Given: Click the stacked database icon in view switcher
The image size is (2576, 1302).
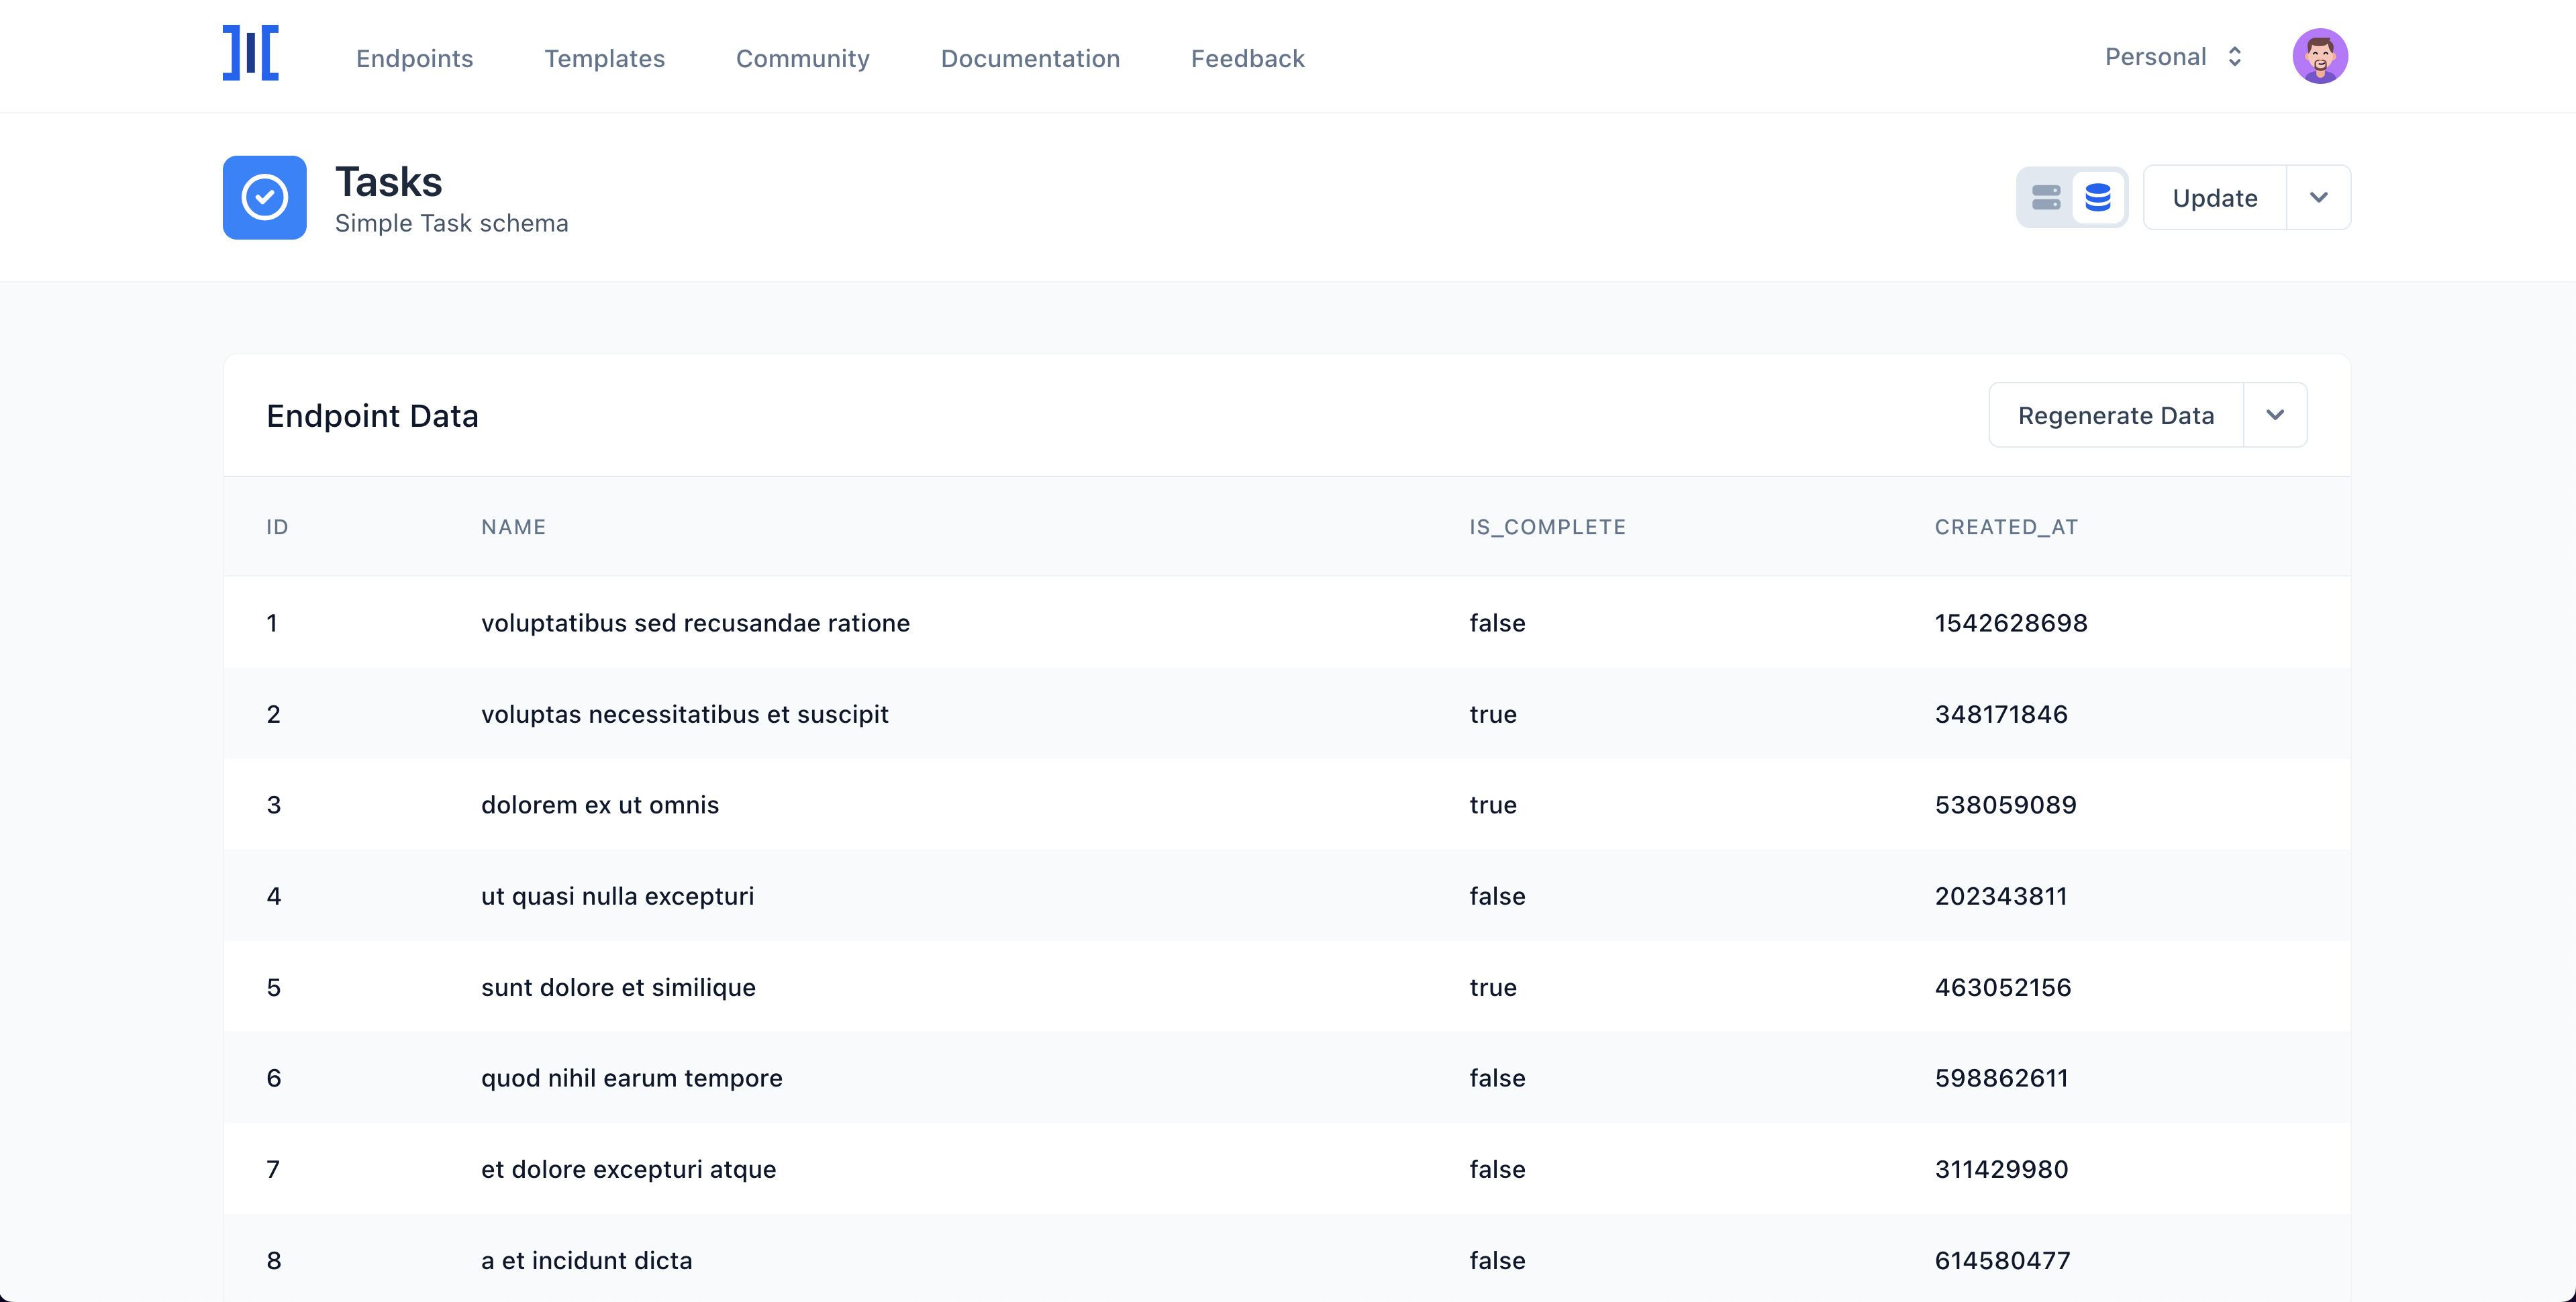Looking at the screenshot, I should [2097, 197].
